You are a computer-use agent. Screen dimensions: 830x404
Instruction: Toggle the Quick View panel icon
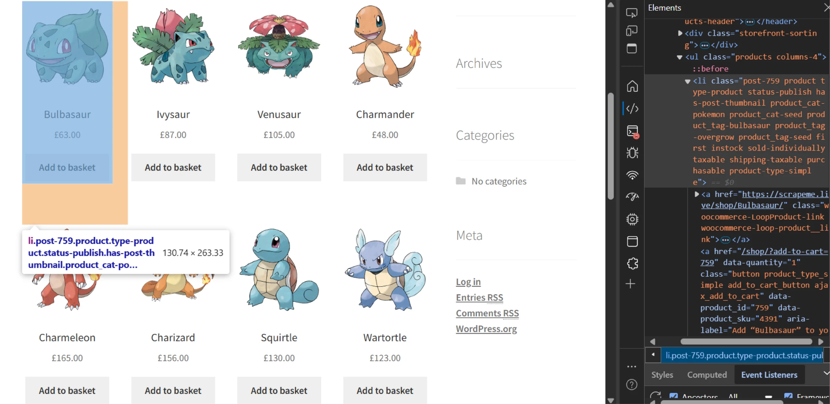[632, 48]
